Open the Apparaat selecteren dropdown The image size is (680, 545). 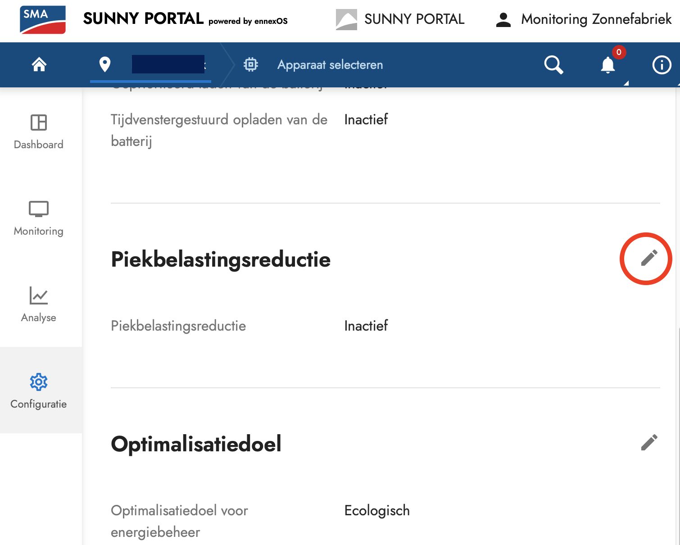tap(330, 64)
